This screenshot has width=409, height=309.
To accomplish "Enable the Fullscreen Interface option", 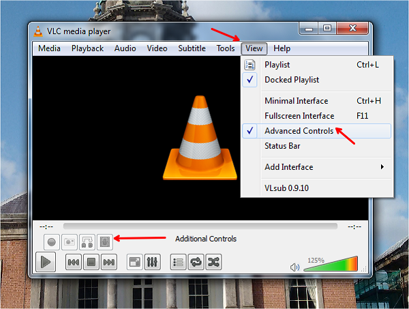I will pos(317,116).
